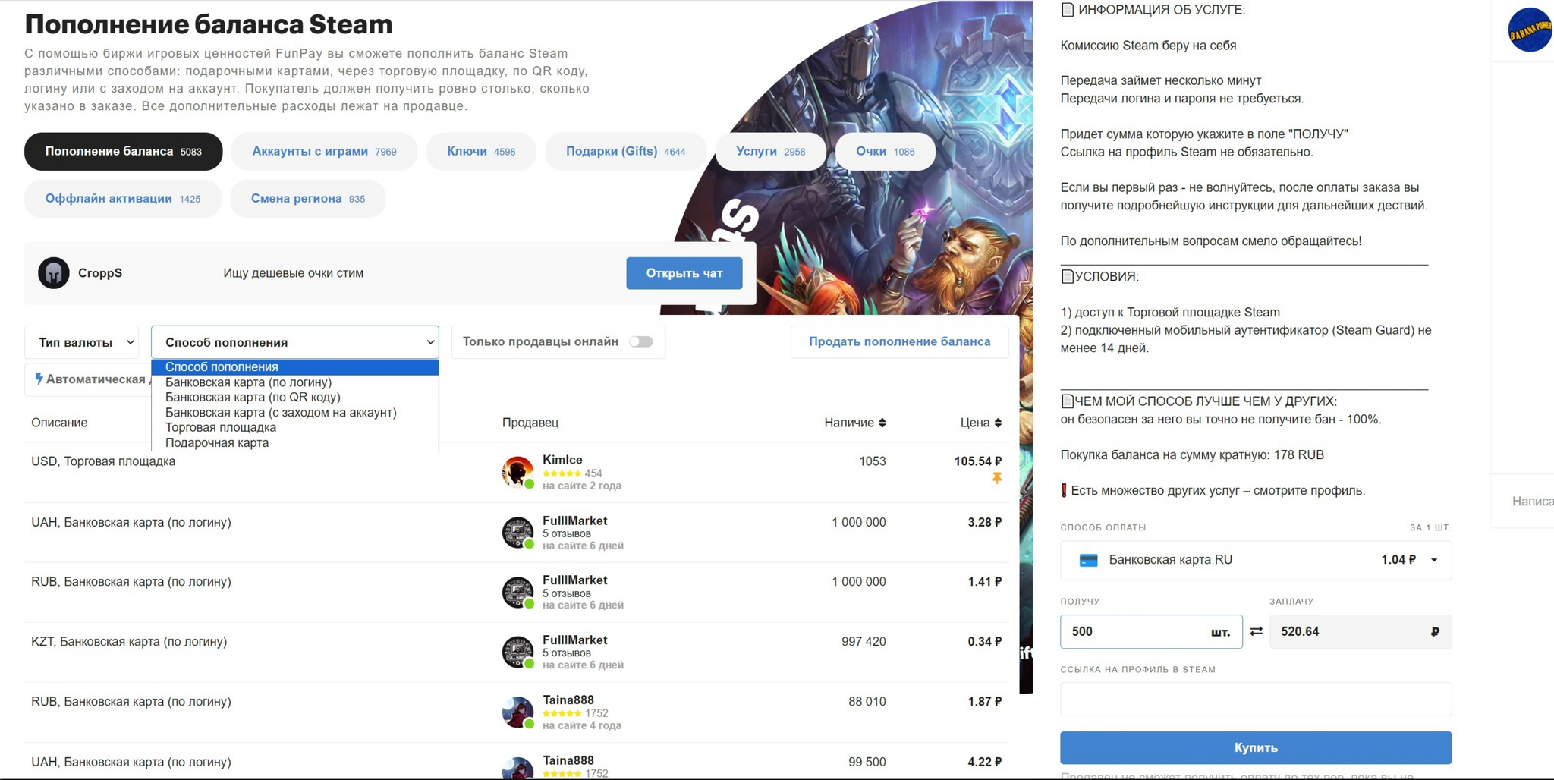This screenshot has height=780, width=1554.
Task: Open Банковская карта RU payment dropdown
Action: click(1256, 560)
